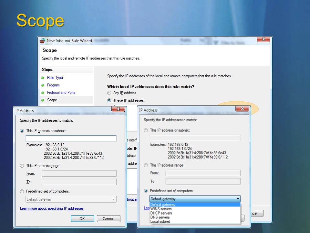This screenshot has height=233, width=310.
Task: Click the IP address or subnet text field in left dialog
Action: click(71, 139)
